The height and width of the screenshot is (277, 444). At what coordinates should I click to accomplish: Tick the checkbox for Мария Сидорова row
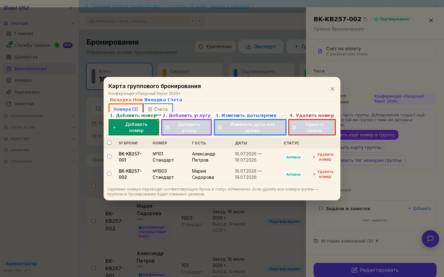coord(109,174)
